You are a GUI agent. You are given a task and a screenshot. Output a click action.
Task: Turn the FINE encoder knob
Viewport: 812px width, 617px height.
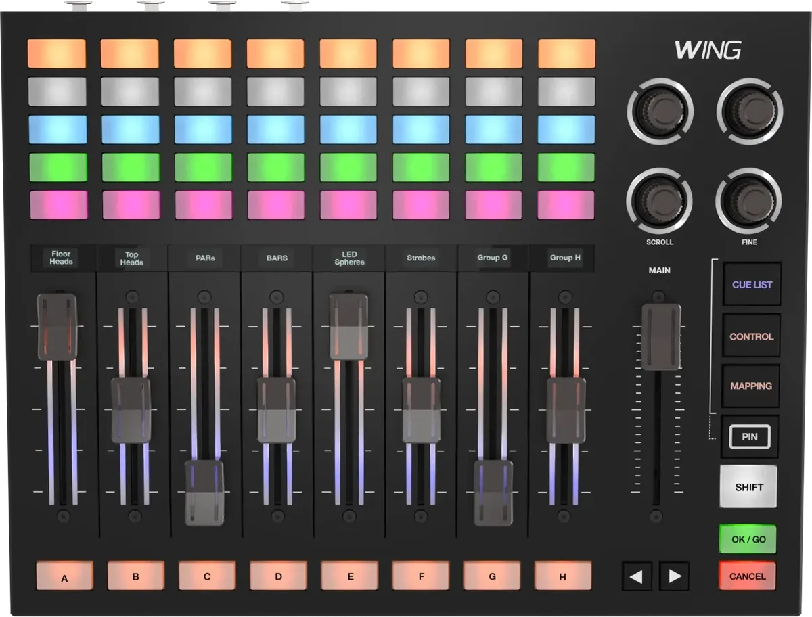(749, 201)
